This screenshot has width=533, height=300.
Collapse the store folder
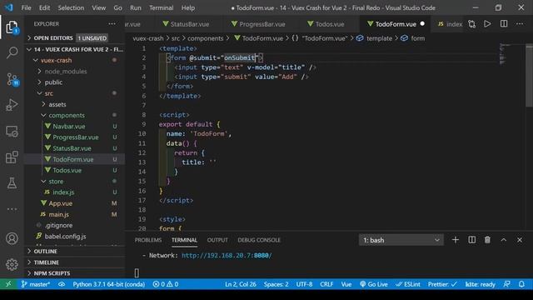74,182
